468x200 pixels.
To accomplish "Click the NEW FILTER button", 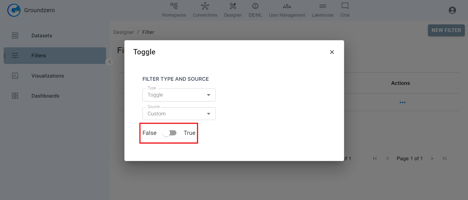I will [446, 30].
